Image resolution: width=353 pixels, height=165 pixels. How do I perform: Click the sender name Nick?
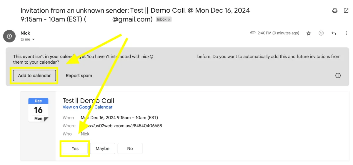click(25, 33)
